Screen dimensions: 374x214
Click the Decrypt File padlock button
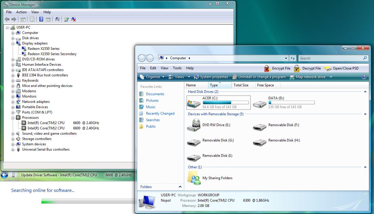pos(307,68)
